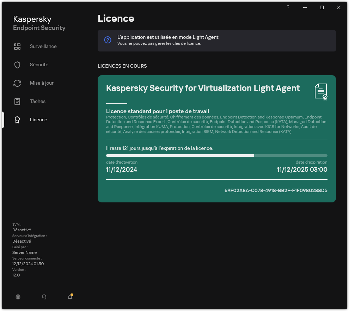Click the activation date 11/12/2024
The image size is (349, 311).
(x=121, y=170)
